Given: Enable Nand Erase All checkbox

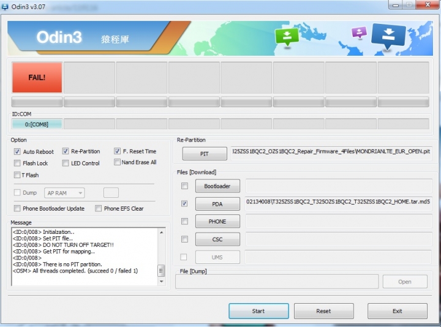Looking at the screenshot, I should click(117, 162).
